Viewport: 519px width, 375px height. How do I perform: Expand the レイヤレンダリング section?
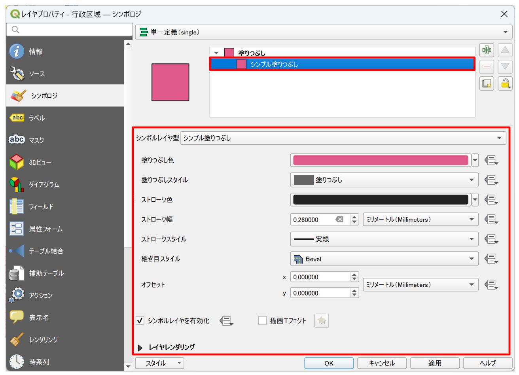(140, 348)
